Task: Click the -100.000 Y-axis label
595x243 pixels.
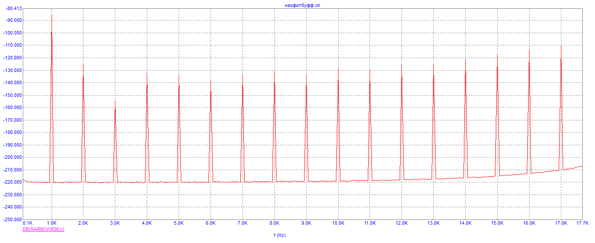Action: [12, 33]
